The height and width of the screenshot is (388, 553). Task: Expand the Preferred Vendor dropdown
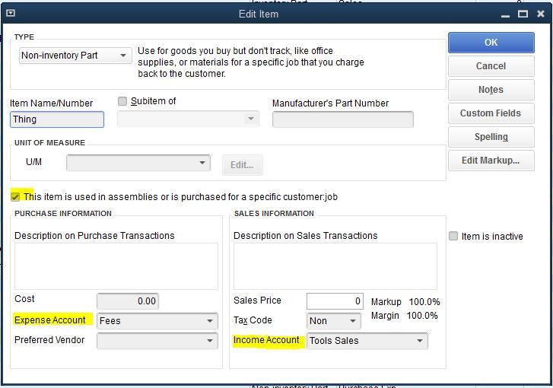pyautogui.click(x=157, y=340)
